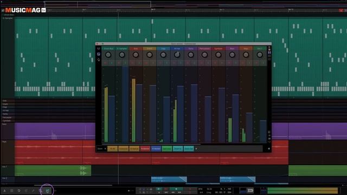Solo the Drum Bus channel in the mixer

point(112,63)
